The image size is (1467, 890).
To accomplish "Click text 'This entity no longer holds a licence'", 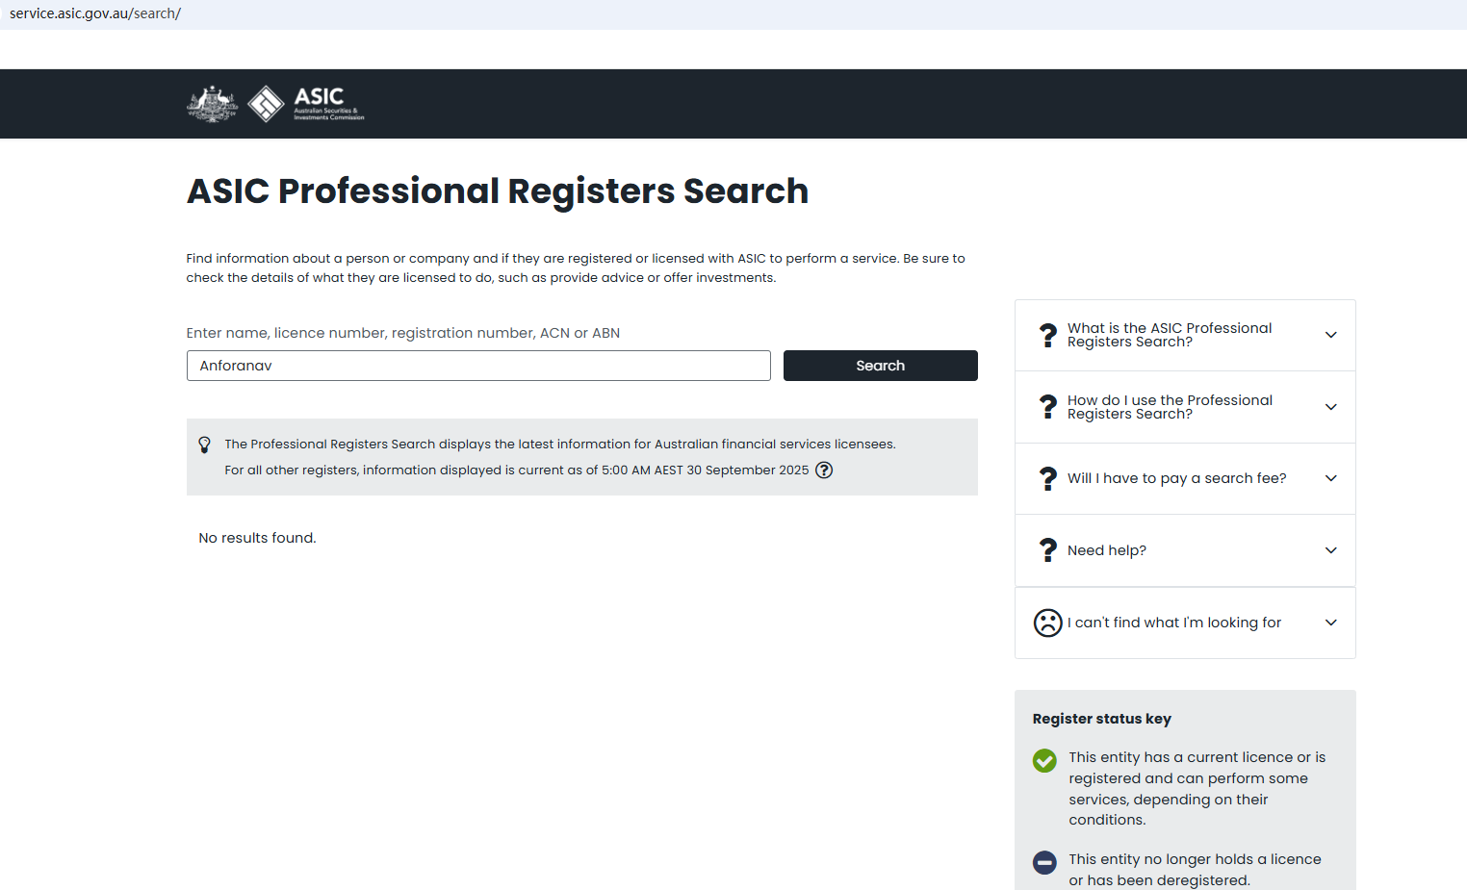I will (1195, 870).
